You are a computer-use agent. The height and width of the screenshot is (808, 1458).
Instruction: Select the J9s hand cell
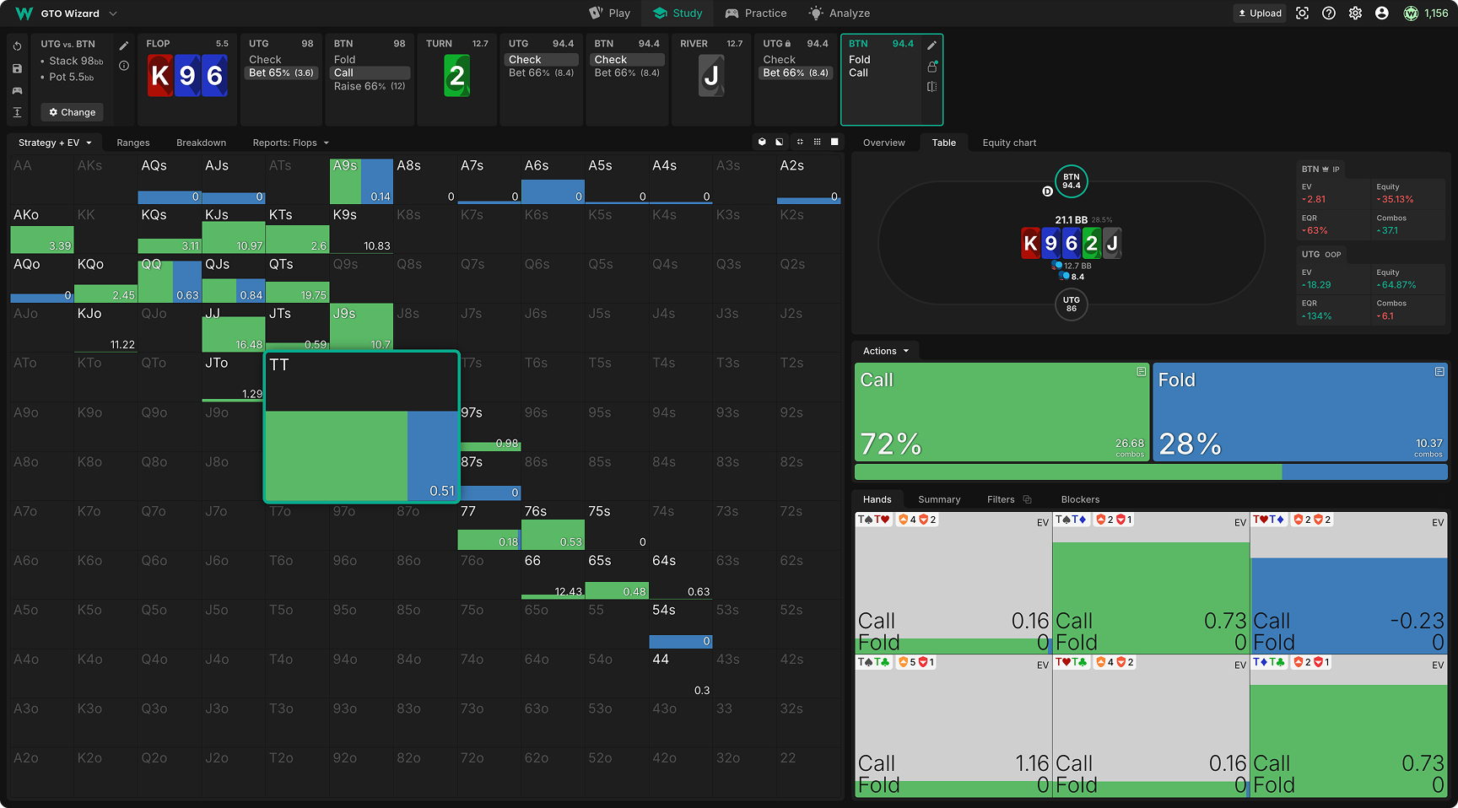click(x=361, y=327)
